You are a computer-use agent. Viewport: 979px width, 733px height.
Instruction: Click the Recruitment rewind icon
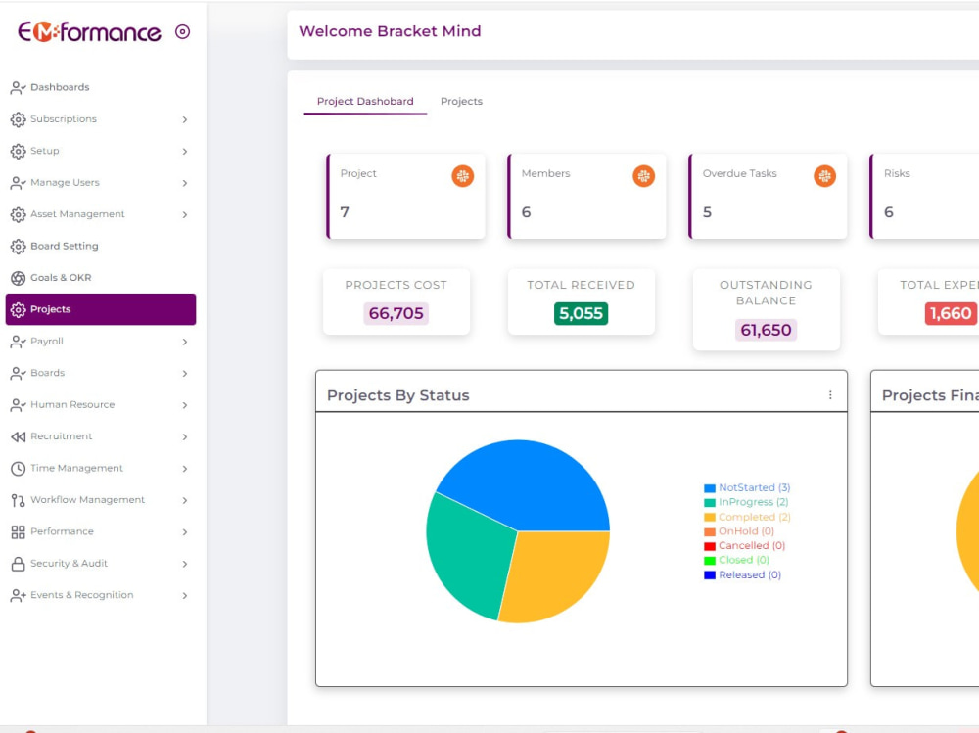tap(18, 436)
